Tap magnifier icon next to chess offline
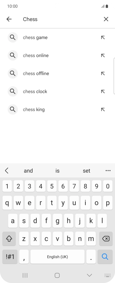 (x=12, y=73)
